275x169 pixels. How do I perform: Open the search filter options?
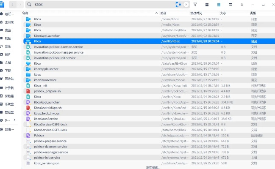[195, 4]
